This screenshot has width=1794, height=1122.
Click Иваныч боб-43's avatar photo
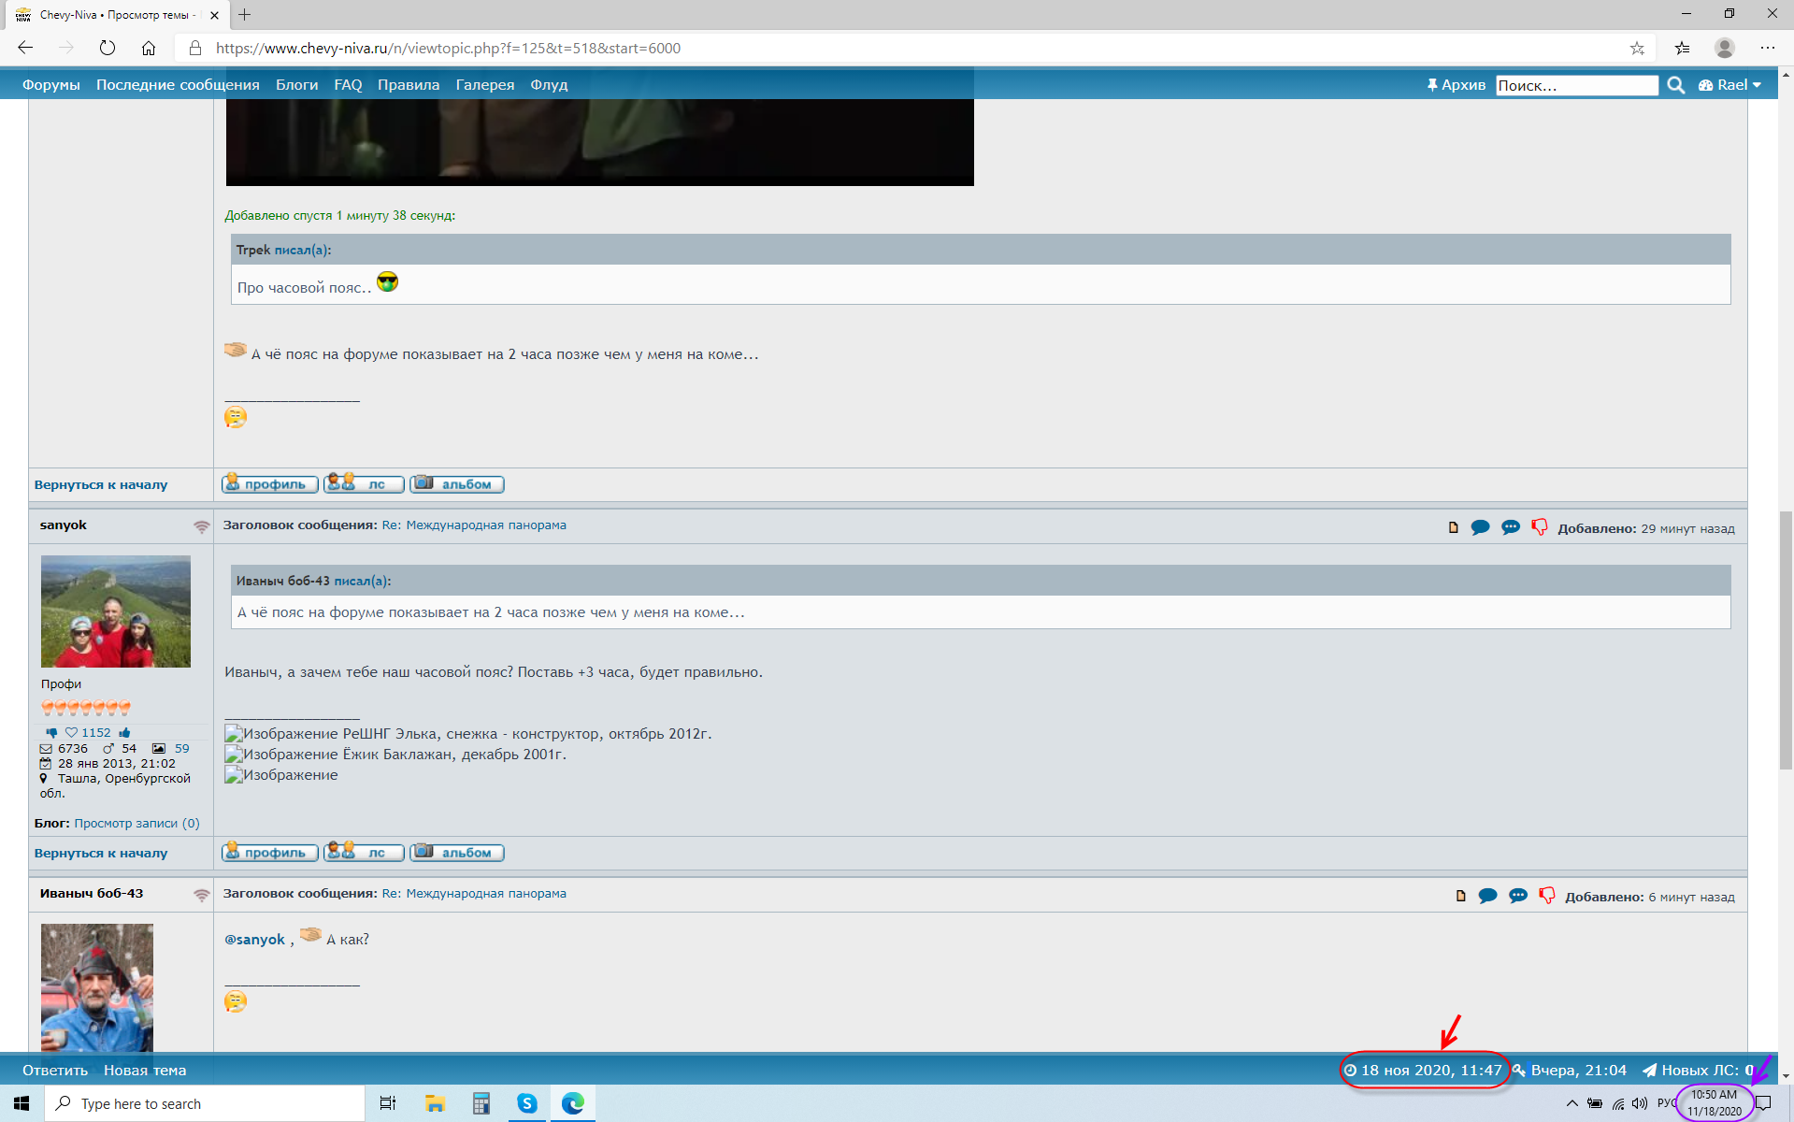(97, 987)
